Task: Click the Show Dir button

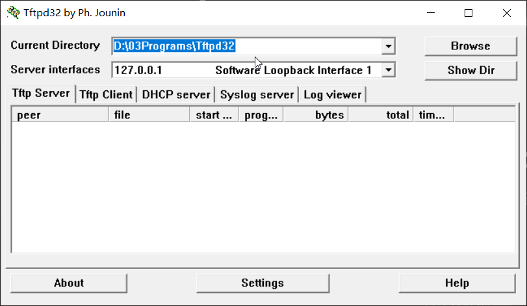Action: coord(470,70)
